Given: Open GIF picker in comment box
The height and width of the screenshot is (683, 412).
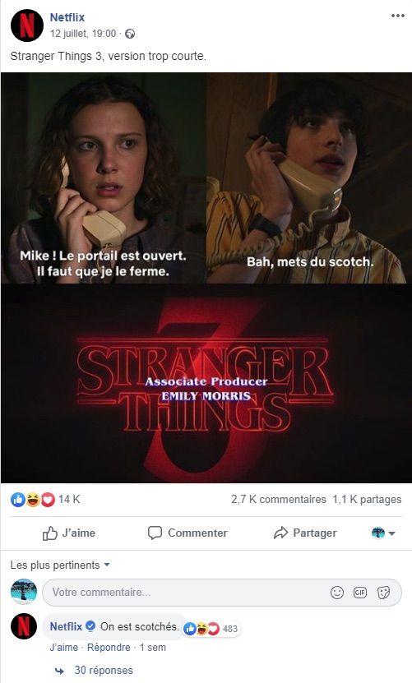Looking at the screenshot, I should click(x=360, y=593).
